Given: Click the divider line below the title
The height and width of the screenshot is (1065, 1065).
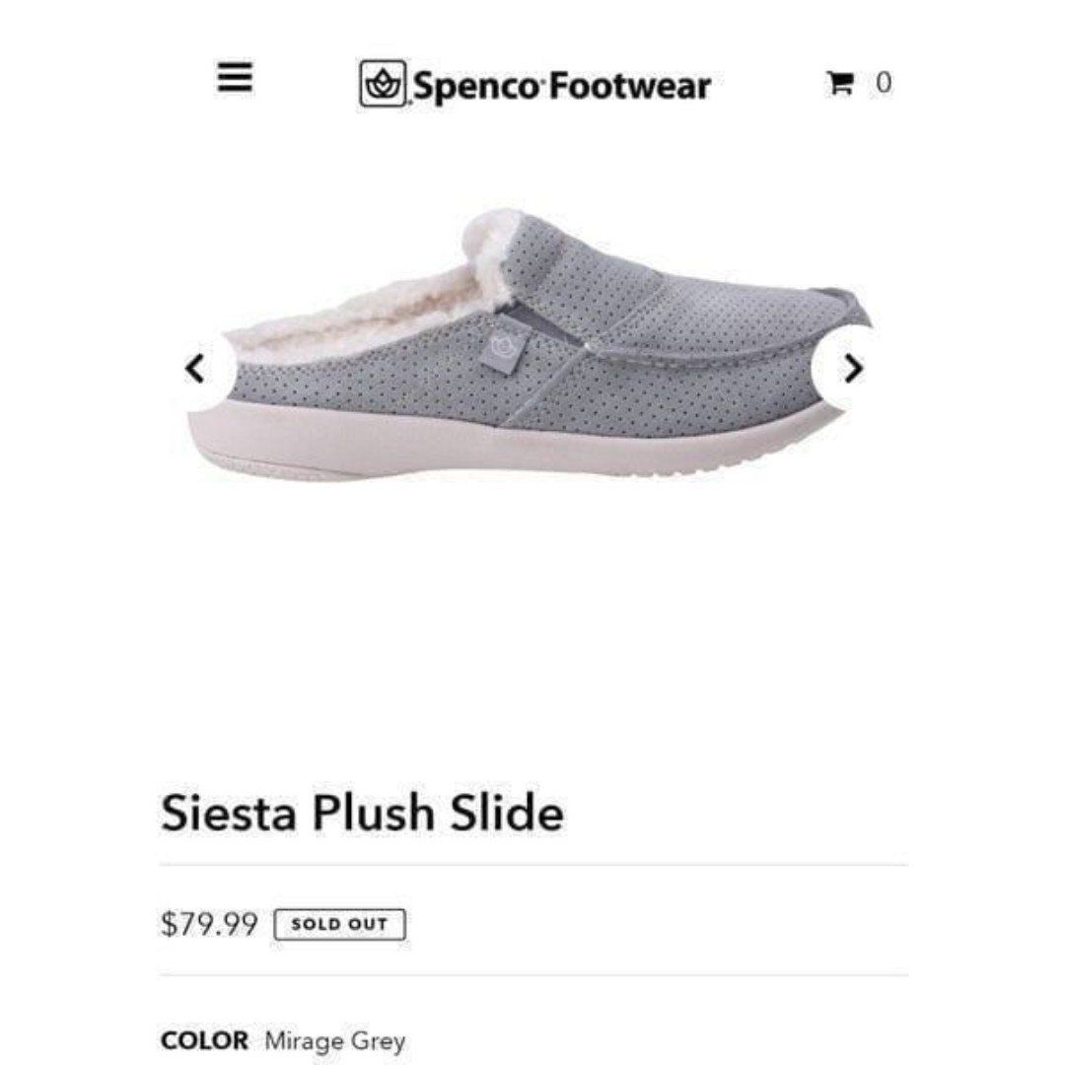Looking at the screenshot, I should pyautogui.click(x=533, y=866).
